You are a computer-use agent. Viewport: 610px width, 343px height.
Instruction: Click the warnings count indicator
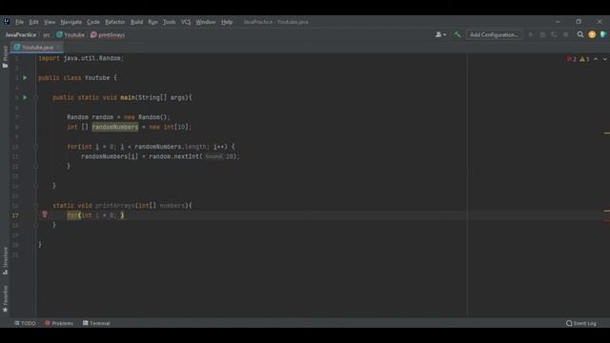tap(584, 59)
